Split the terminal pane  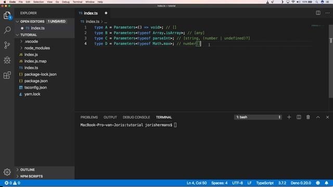click(x=299, y=117)
